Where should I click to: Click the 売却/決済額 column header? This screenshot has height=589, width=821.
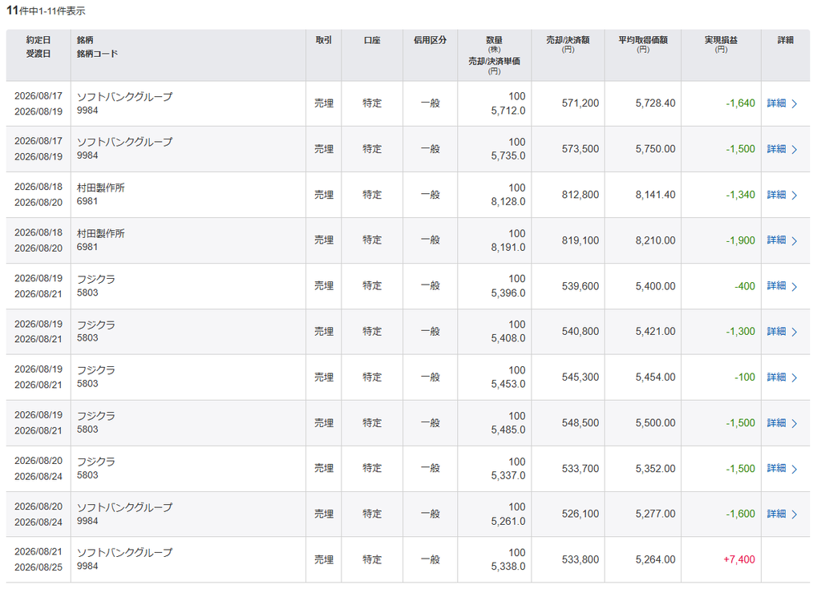pos(568,40)
